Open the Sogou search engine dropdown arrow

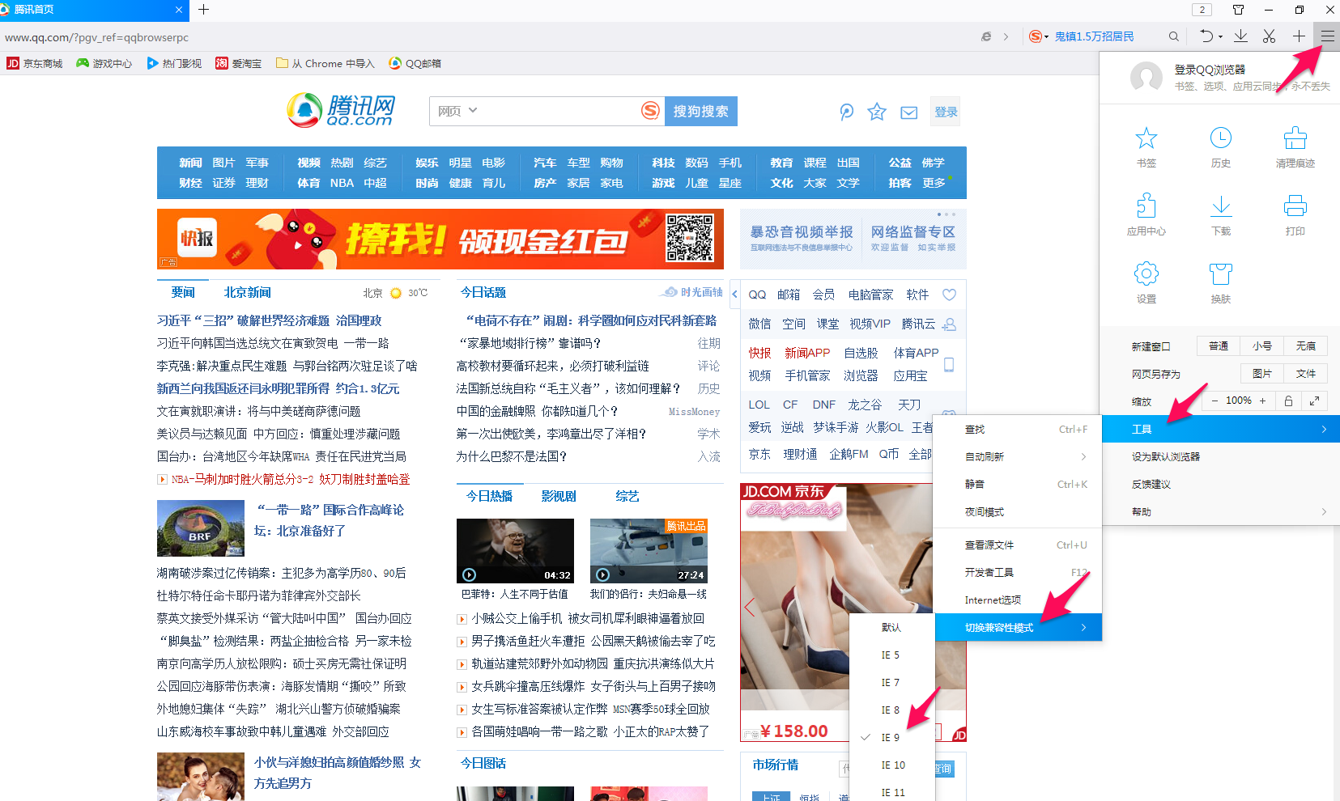(1046, 37)
